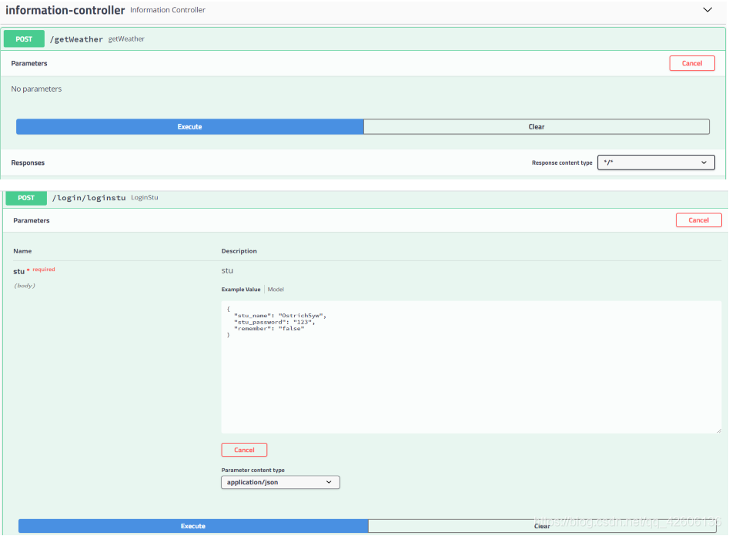The image size is (729, 536).
Task: Click inside the stu JSON body textarea
Action: click(x=471, y=367)
